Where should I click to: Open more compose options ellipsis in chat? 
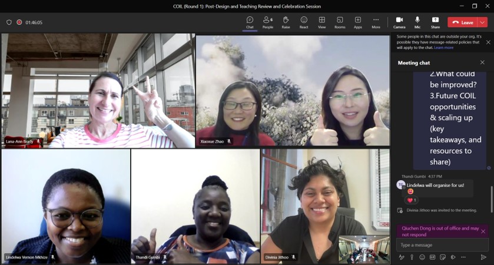[x=463, y=257]
